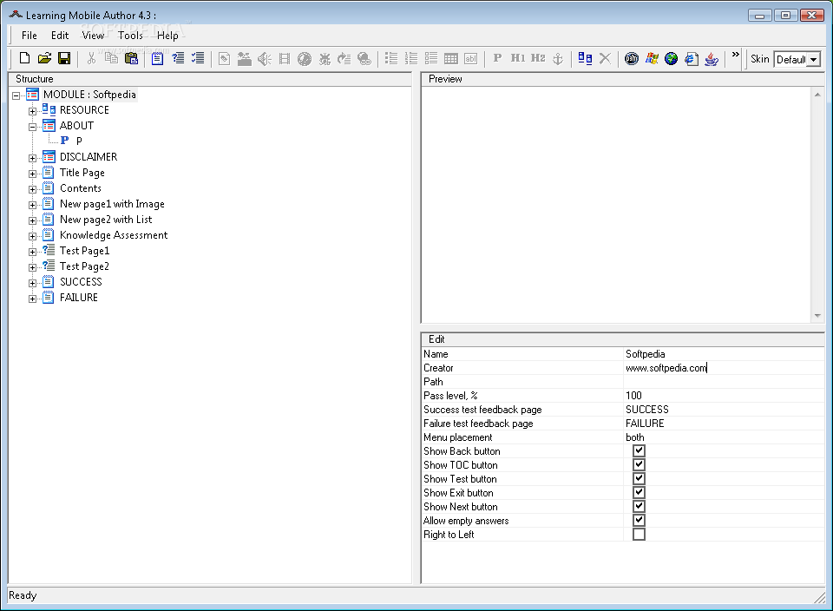Open the Help menu

(167, 35)
